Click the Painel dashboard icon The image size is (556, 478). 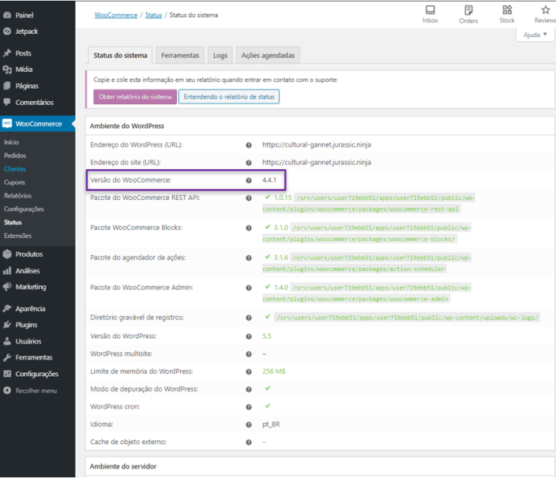[x=7, y=15]
